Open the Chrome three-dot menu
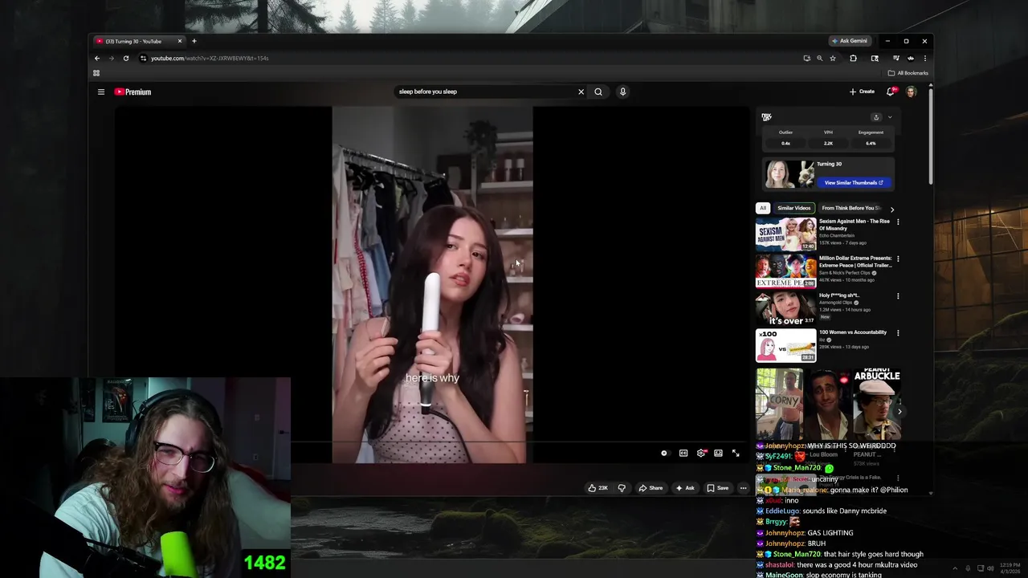The width and height of the screenshot is (1028, 578). (x=924, y=58)
